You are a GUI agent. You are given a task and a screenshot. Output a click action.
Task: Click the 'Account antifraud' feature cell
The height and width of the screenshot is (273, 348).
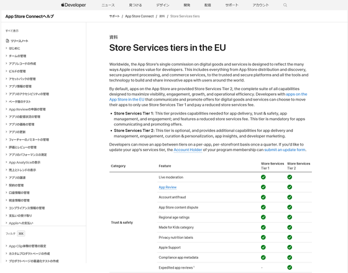(x=172, y=197)
